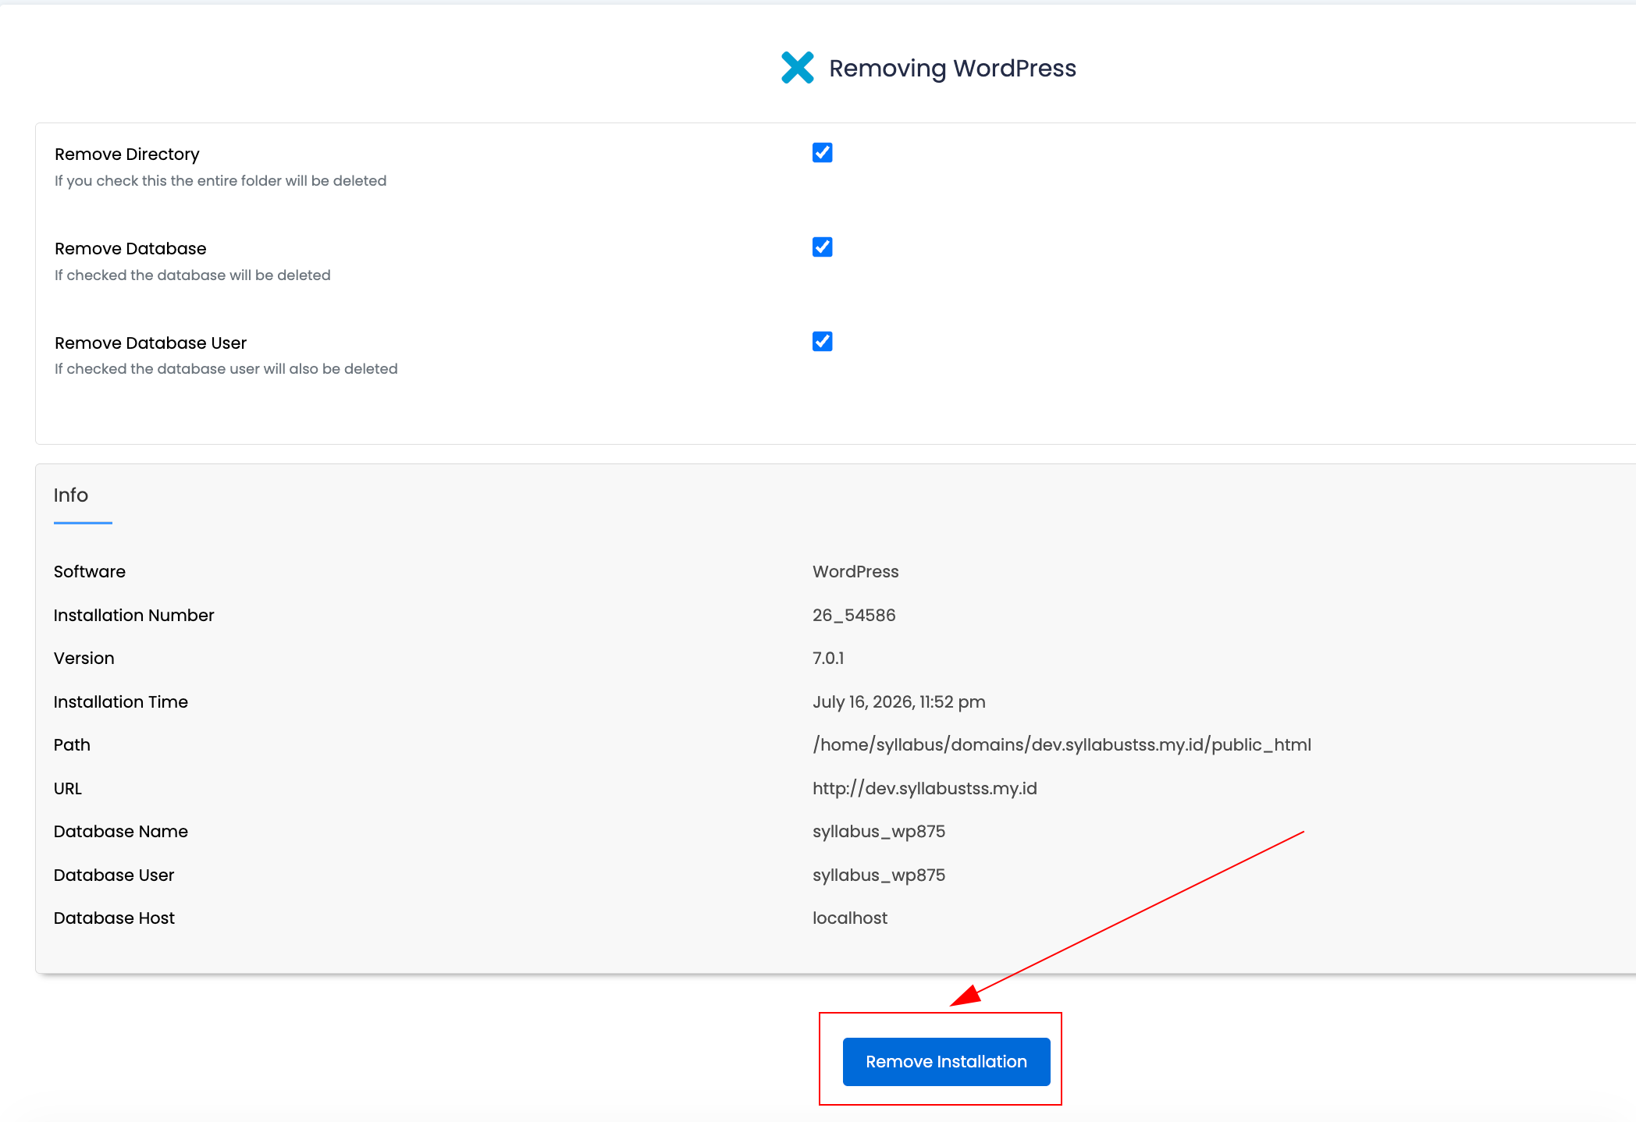1636x1122 pixels.
Task: Click the Remove Directory label
Action: point(127,154)
